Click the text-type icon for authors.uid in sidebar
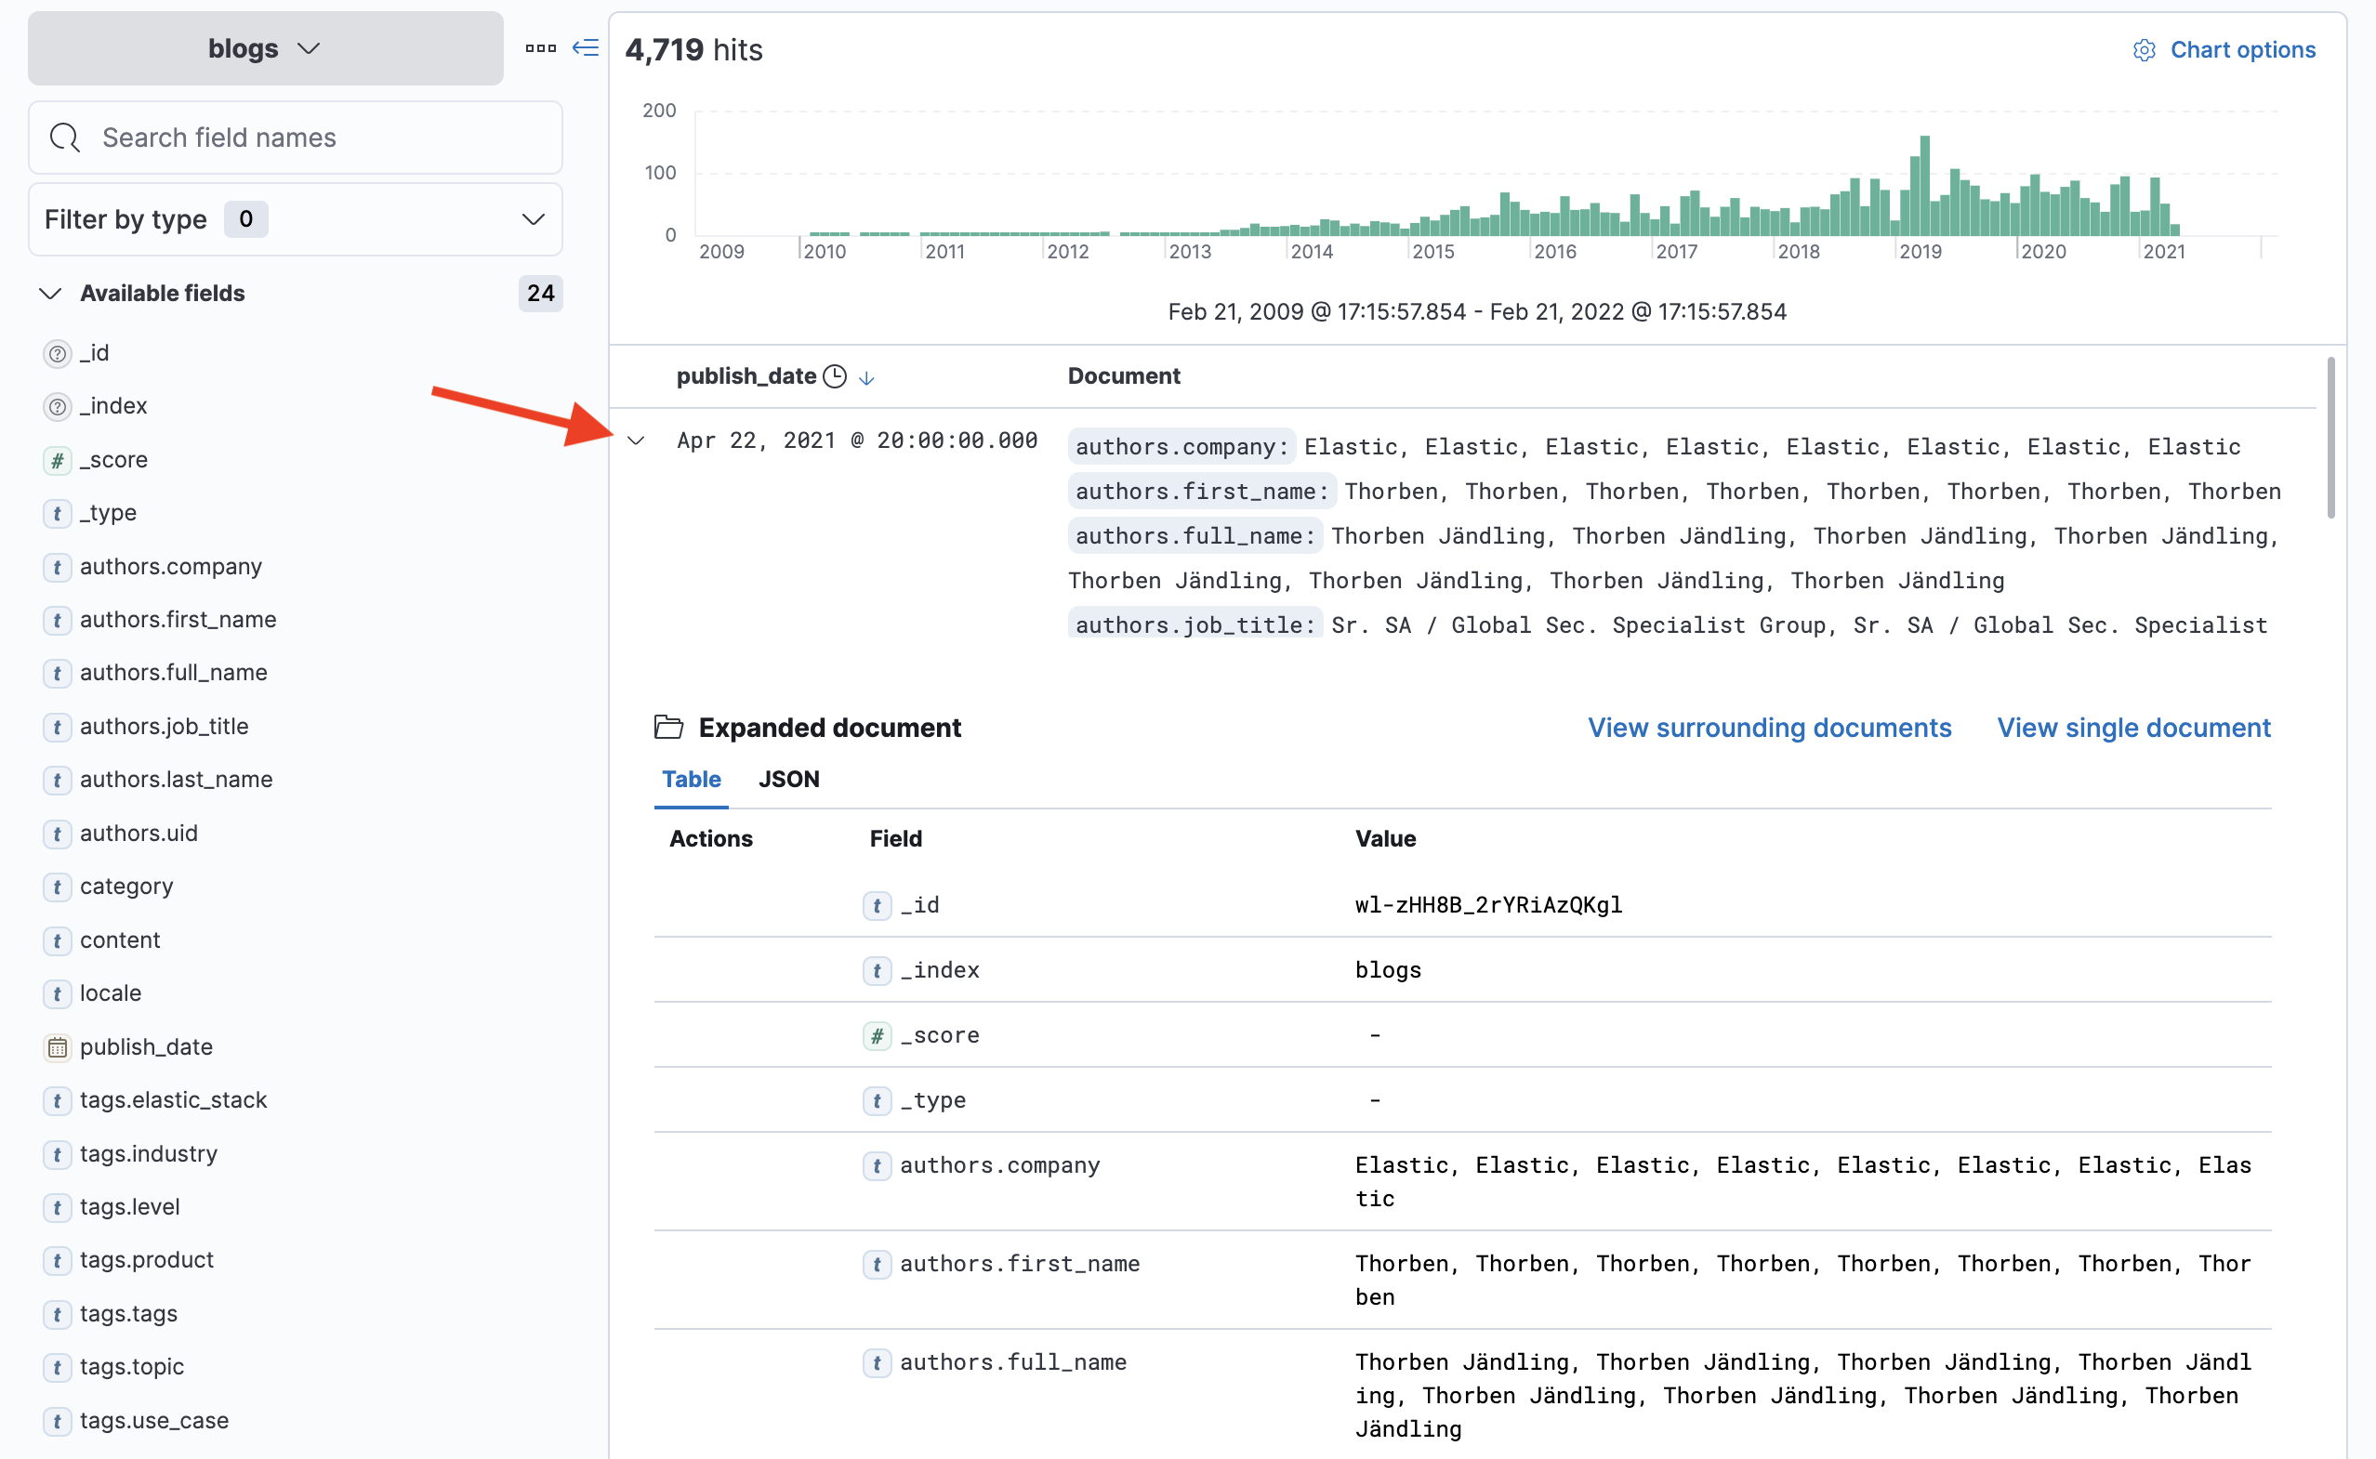This screenshot has width=2376, height=1459. pos(58,834)
